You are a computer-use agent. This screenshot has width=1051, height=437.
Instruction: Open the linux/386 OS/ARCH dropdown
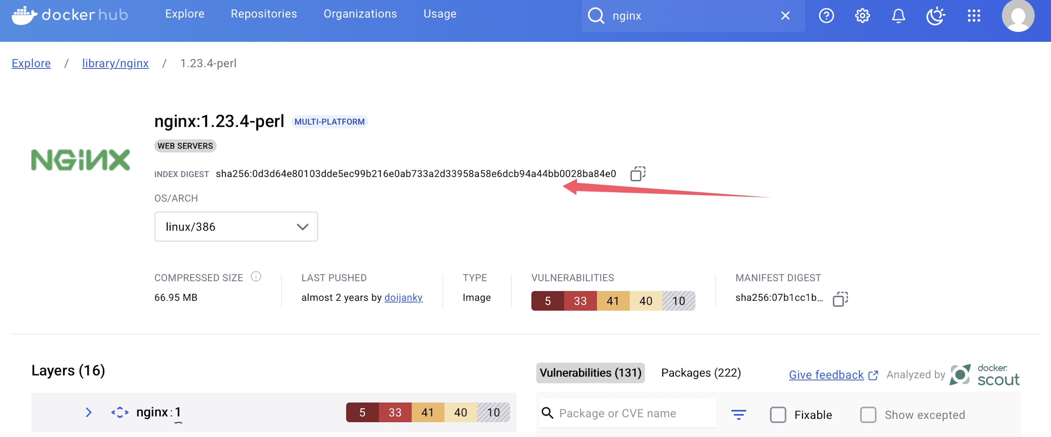(x=236, y=227)
